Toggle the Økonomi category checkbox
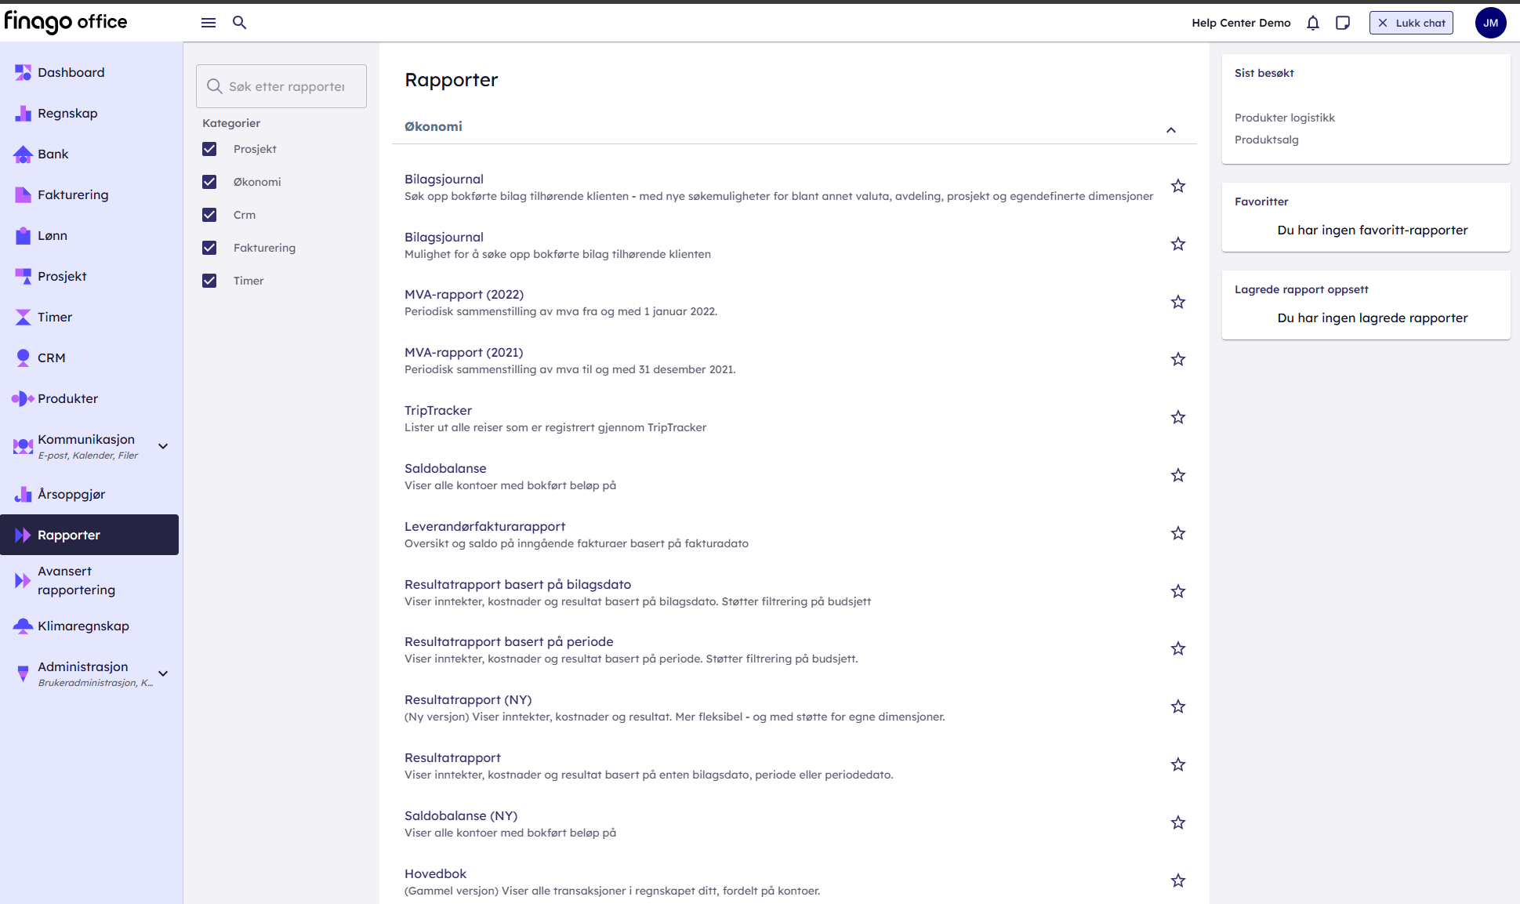This screenshot has width=1520, height=904. click(x=209, y=182)
